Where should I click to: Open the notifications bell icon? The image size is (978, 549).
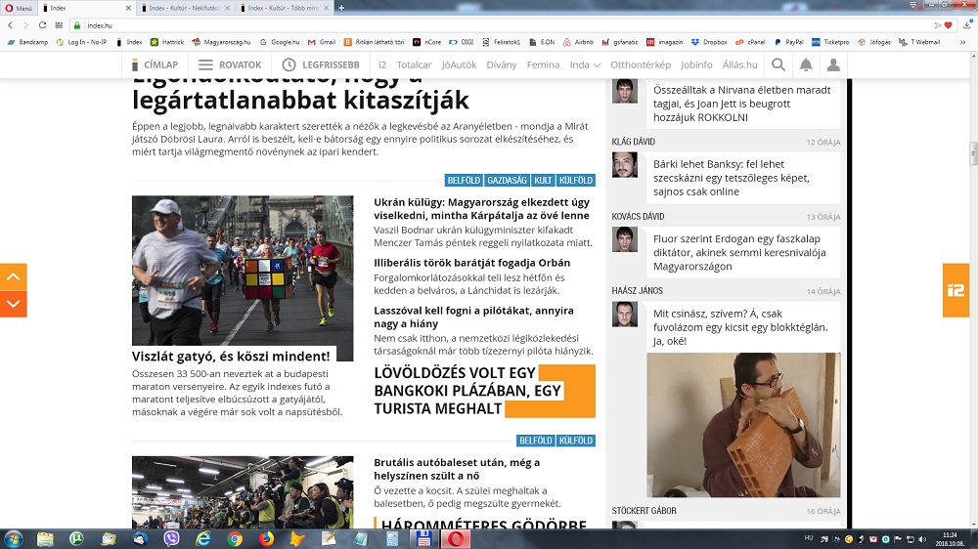click(x=806, y=64)
